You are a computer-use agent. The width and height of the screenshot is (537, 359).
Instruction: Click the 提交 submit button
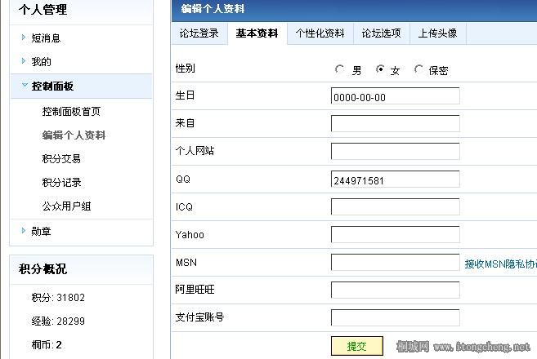tap(356, 346)
